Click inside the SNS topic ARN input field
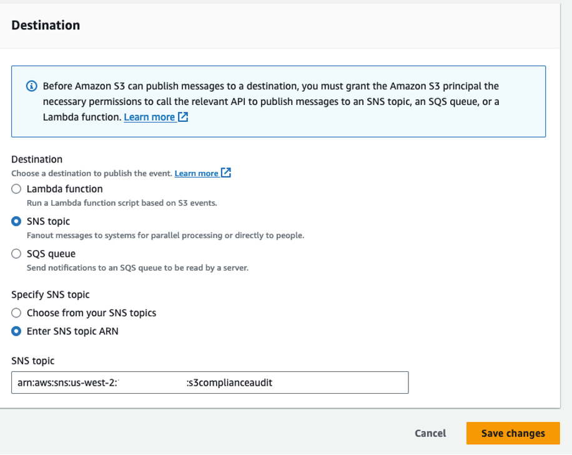The height and width of the screenshot is (455, 572). click(x=209, y=382)
